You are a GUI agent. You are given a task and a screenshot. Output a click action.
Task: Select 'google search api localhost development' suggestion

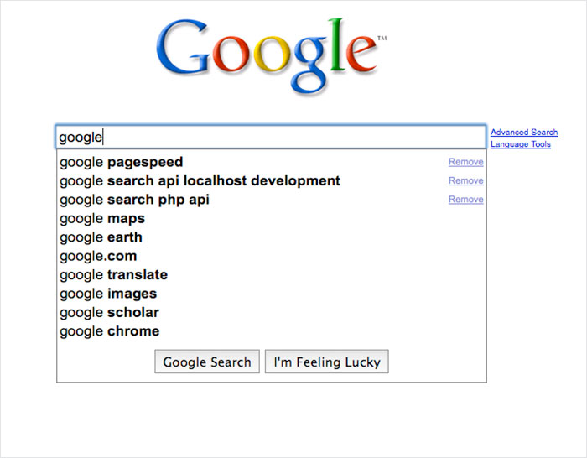[200, 180]
